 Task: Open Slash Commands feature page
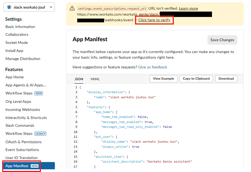point(20,125)
